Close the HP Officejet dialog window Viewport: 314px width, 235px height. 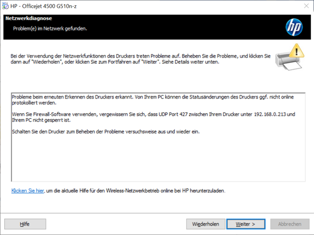point(306,6)
